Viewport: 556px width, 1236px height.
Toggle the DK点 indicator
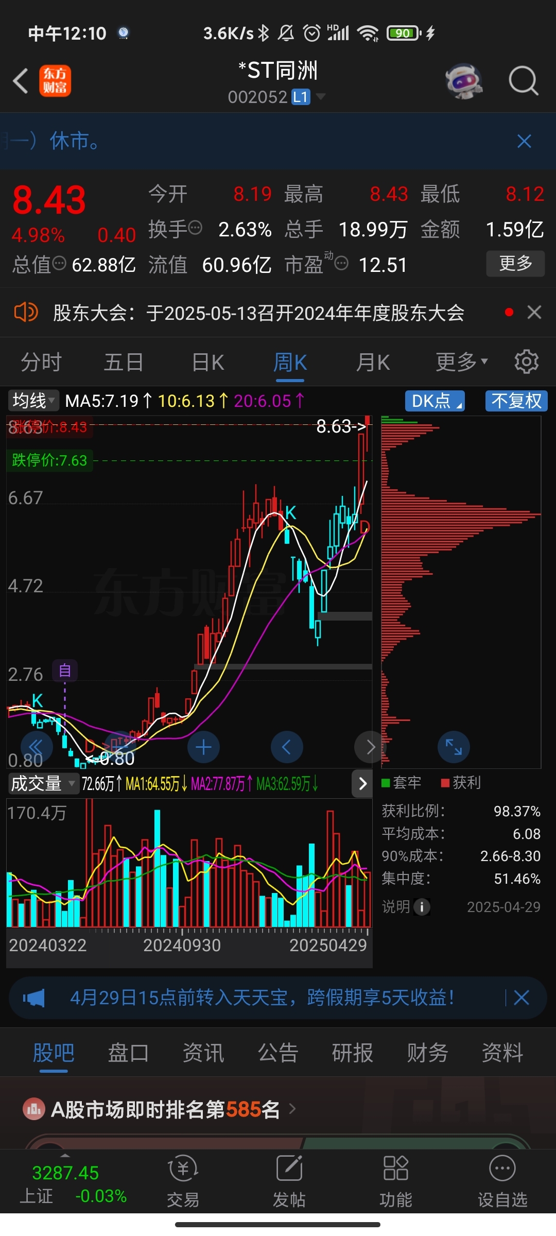pyautogui.click(x=435, y=401)
